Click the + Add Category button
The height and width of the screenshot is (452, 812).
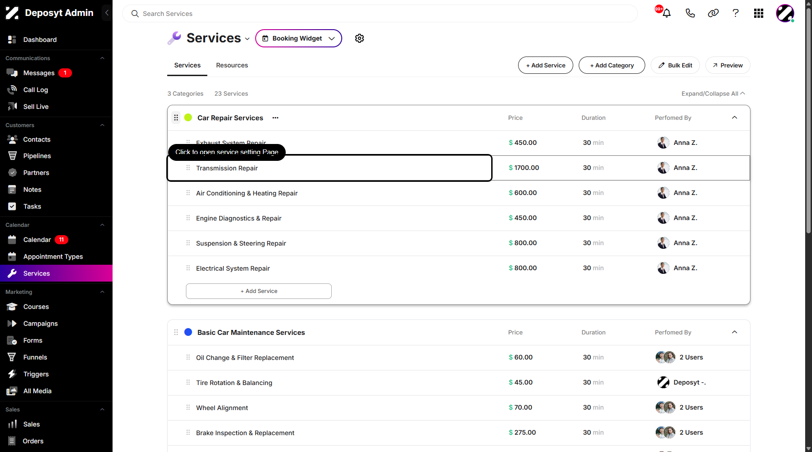pyautogui.click(x=612, y=65)
